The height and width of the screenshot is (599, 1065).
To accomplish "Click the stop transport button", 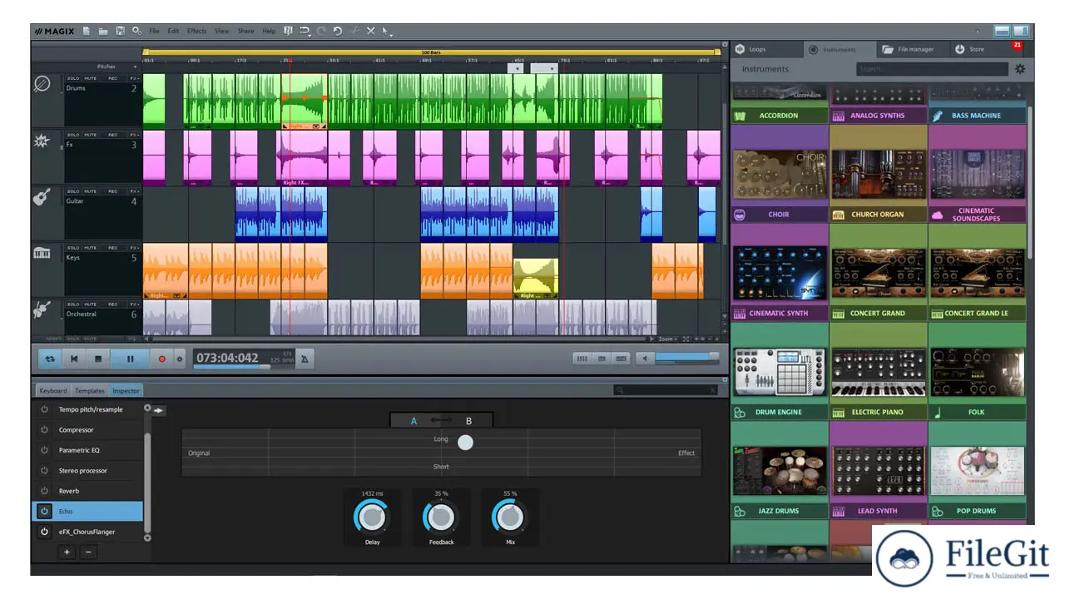I will point(98,359).
